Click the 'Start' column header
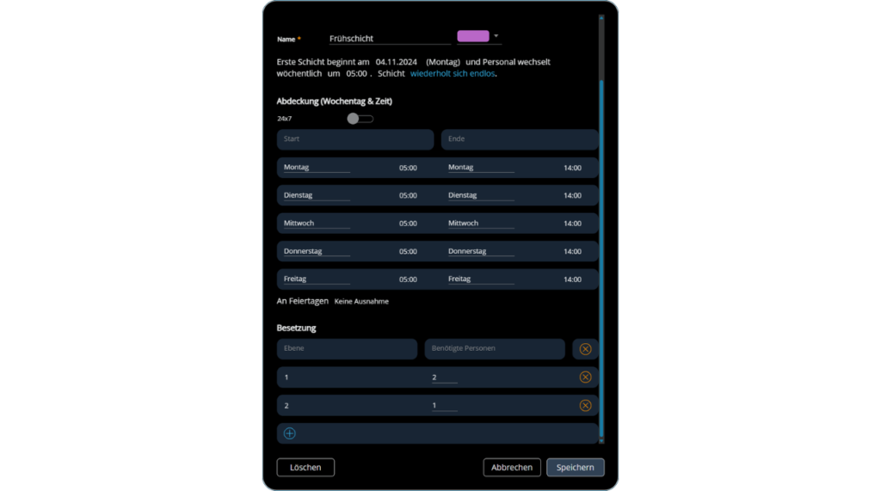Viewport: 881px width, 491px height. pos(355,139)
